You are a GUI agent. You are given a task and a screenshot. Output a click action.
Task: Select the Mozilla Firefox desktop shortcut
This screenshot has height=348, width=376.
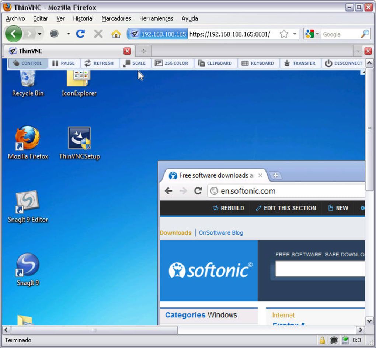click(x=28, y=143)
